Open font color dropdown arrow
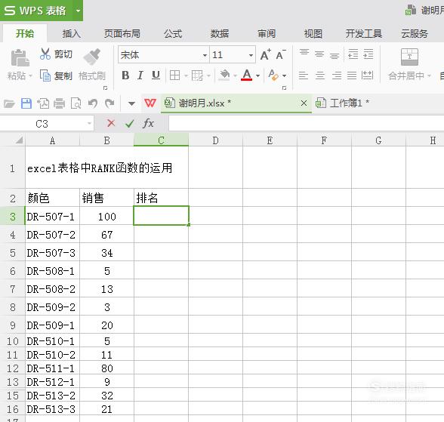Screen dimensions: 444x422 (257, 75)
